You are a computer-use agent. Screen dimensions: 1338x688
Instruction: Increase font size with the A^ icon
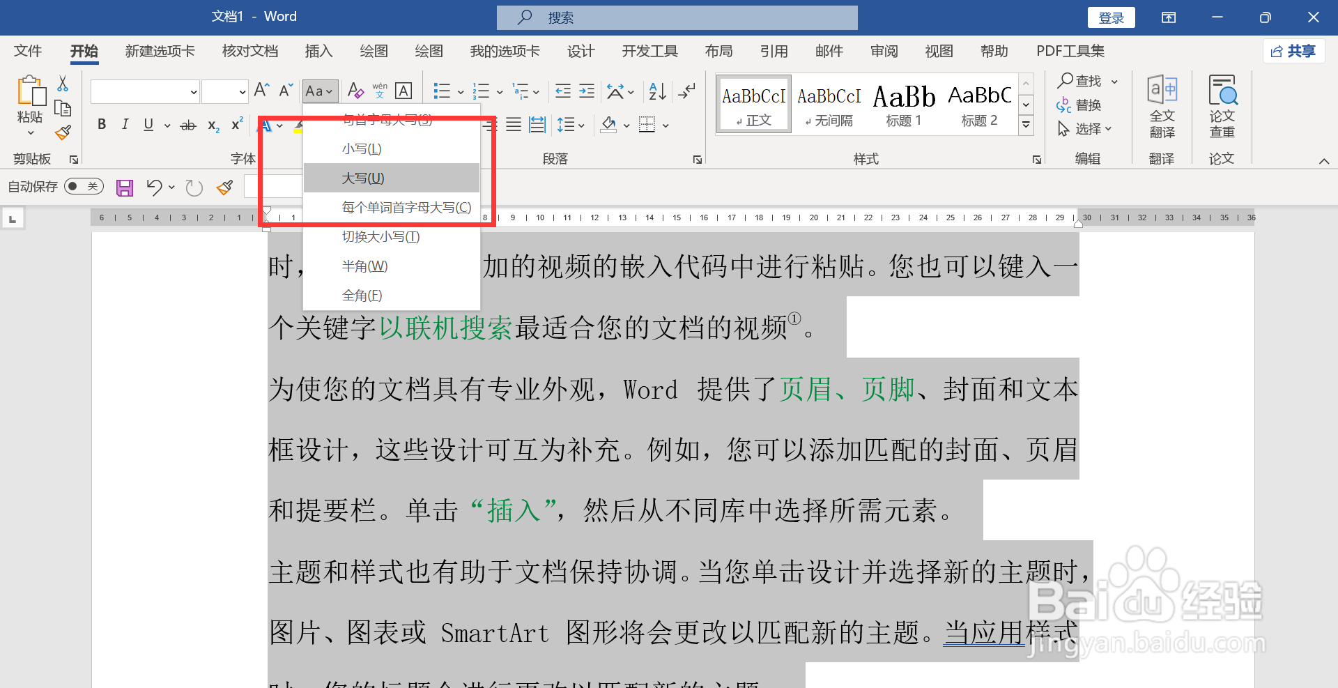coord(261,91)
